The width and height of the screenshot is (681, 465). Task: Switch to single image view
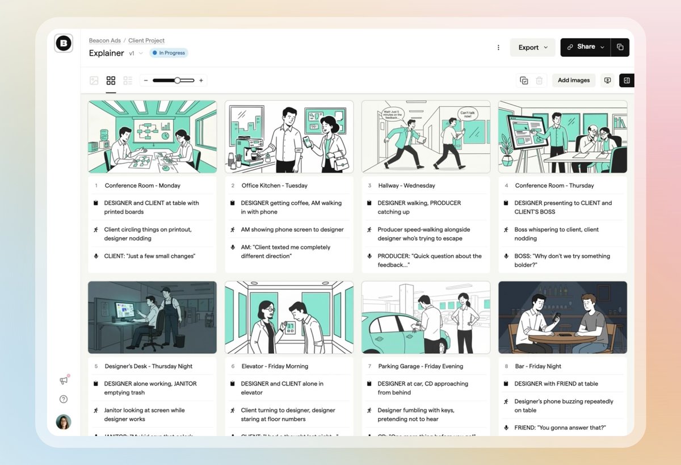(x=94, y=81)
